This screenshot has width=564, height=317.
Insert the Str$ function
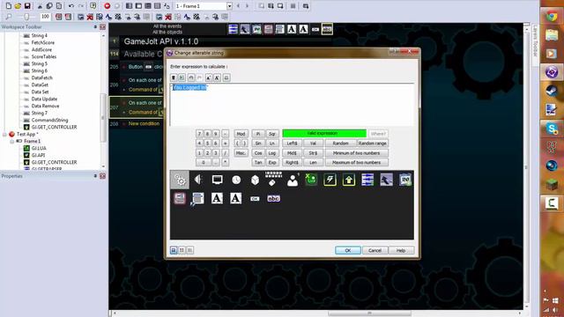313,152
